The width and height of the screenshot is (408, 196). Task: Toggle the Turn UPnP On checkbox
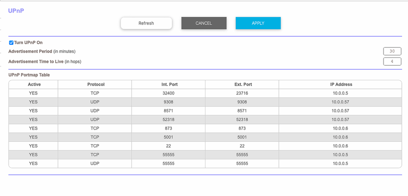tap(11, 42)
